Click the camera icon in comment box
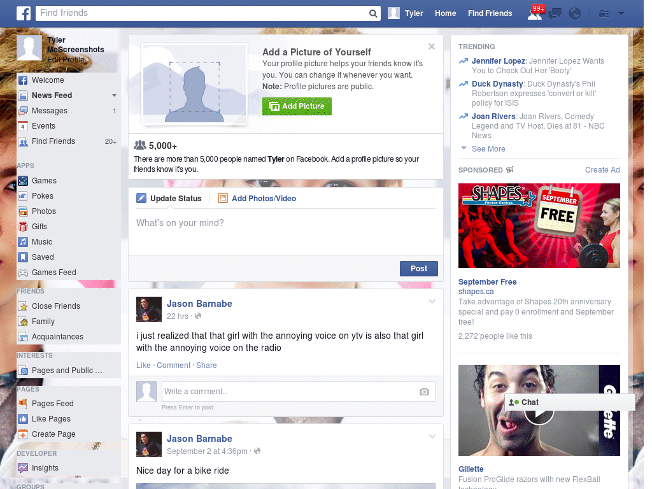Screen dimensions: 652x489 pos(424,392)
